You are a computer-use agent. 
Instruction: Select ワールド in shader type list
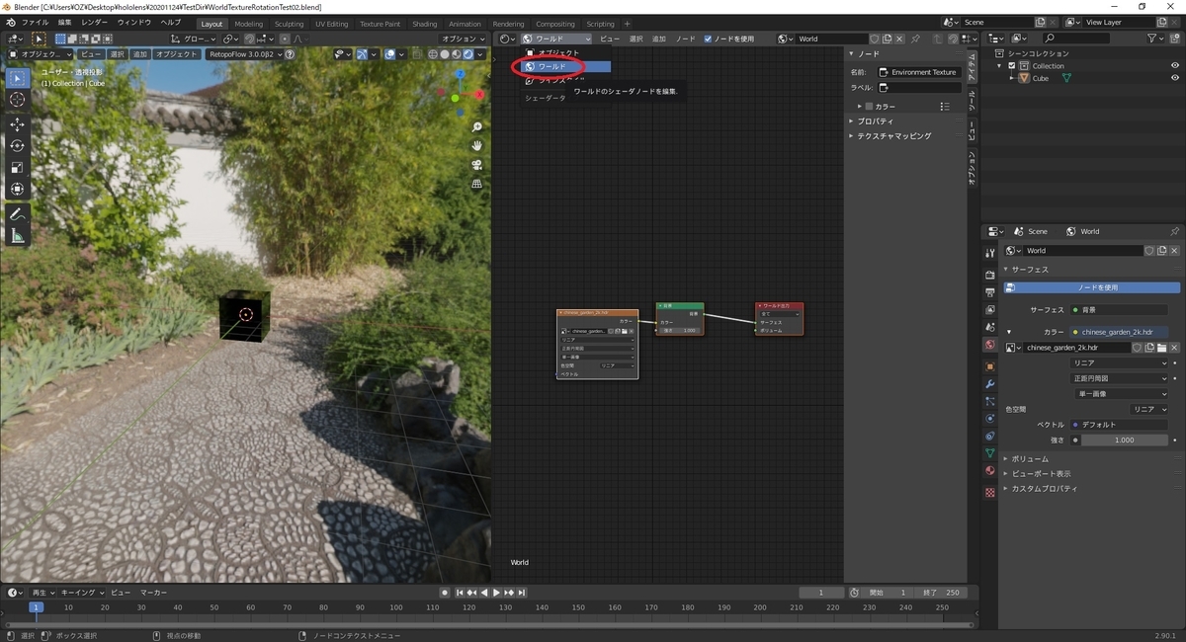(x=566, y=66)
